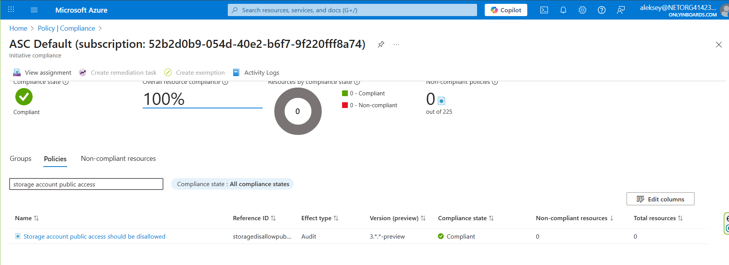
Task: Open Storage account public access should be disallowed policy
Action: click(x=94, y=236)
